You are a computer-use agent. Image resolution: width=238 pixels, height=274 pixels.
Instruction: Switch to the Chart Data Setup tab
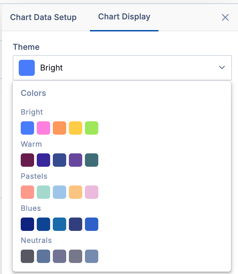(x=43, y=17)
